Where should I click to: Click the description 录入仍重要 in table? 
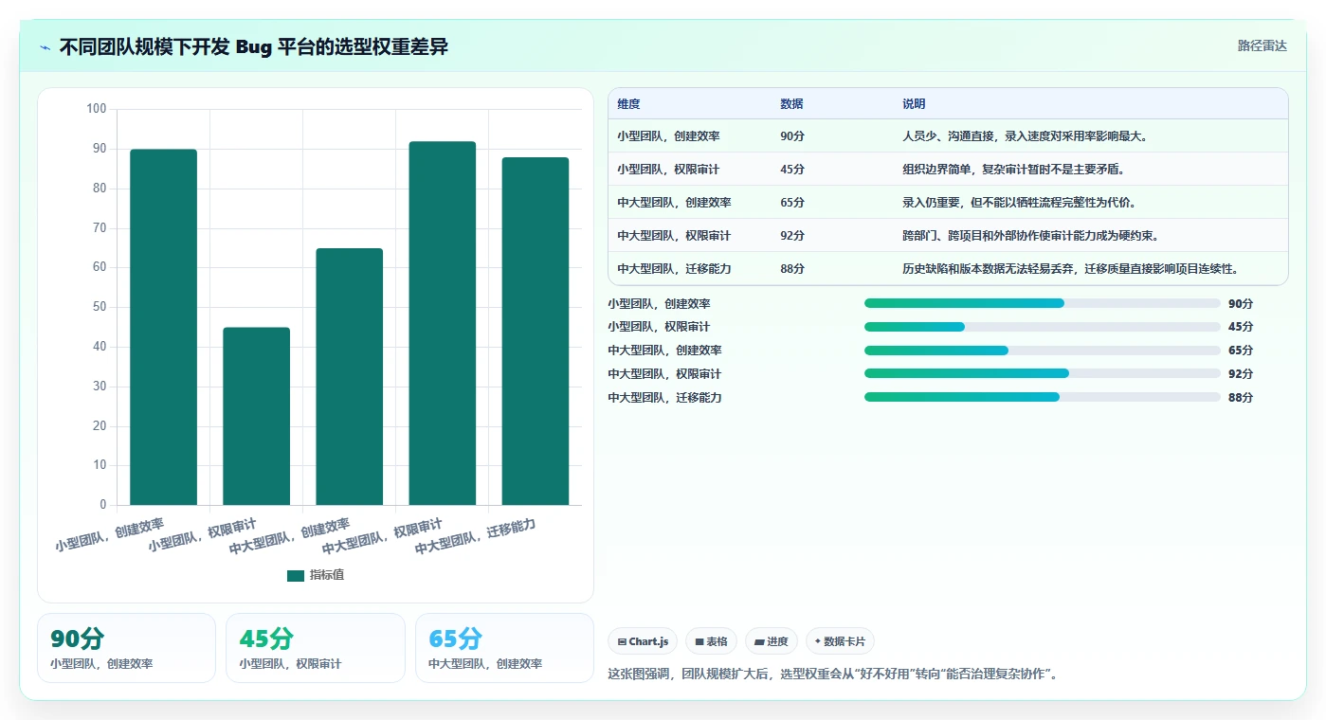tap(1019, 203)
